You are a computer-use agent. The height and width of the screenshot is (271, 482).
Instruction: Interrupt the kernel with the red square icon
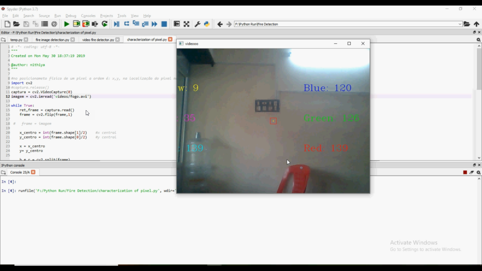point(465,172)
